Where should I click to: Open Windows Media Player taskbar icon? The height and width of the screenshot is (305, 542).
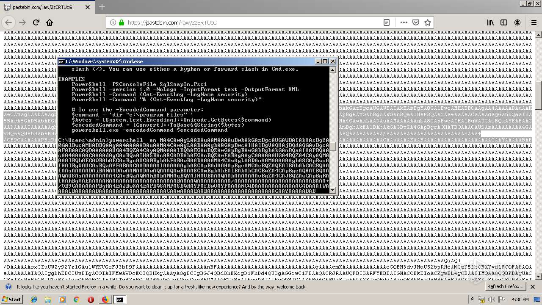tap(62, 299)
